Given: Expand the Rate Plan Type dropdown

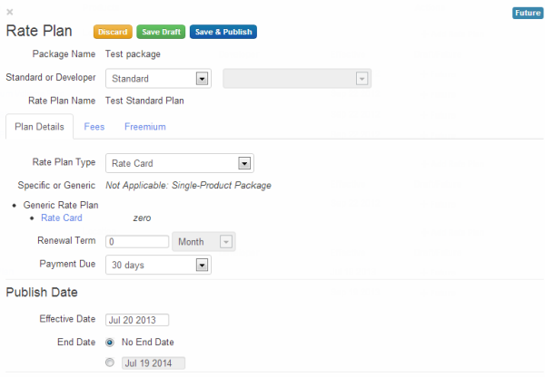Looking at the screenshot, I should (180, 163).
